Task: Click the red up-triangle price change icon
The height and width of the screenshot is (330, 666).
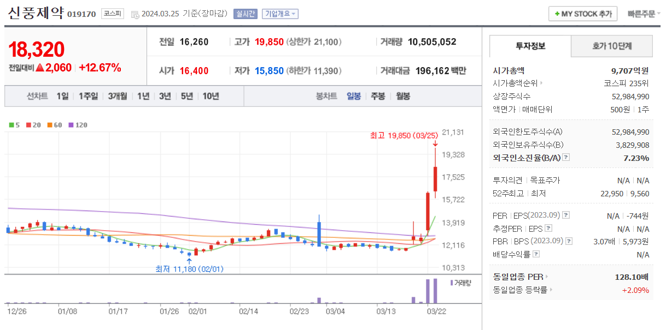Action: point(40,68)
